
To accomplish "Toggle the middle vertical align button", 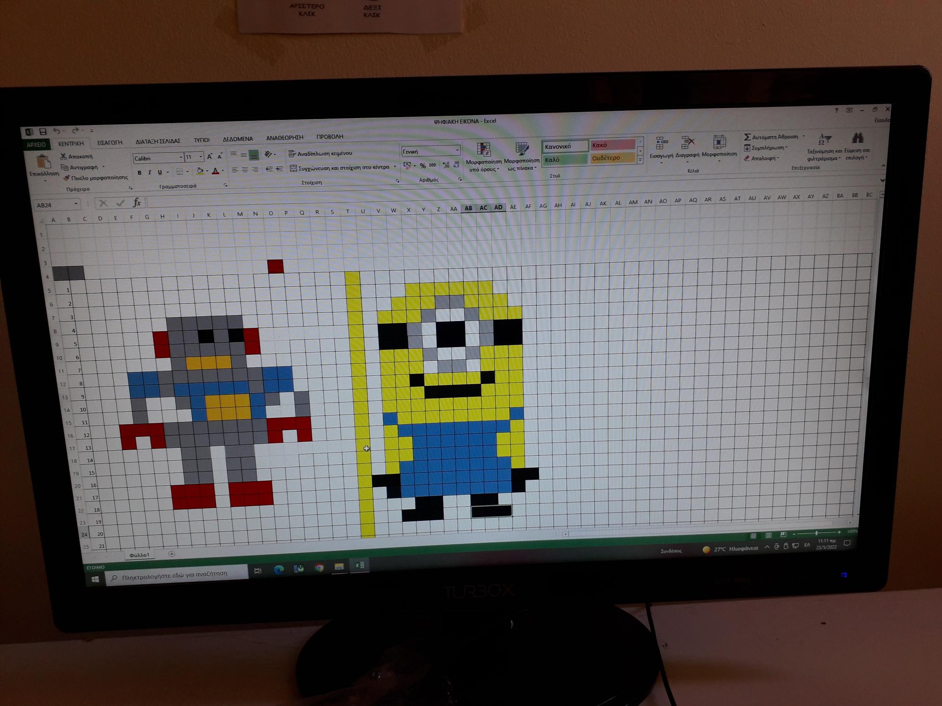I will point(244,155).
